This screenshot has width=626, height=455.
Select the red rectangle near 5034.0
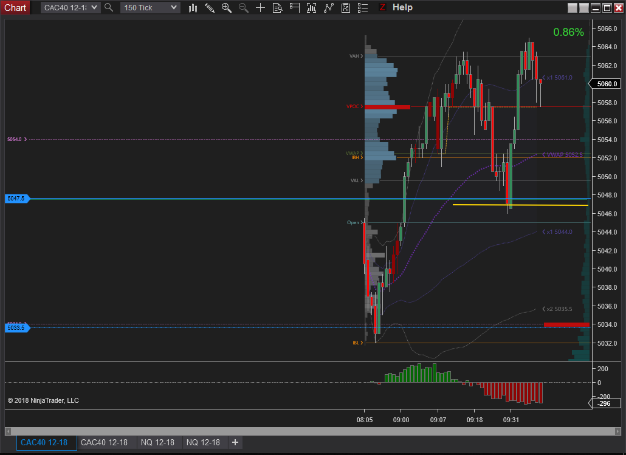click(x=566, y=324)
